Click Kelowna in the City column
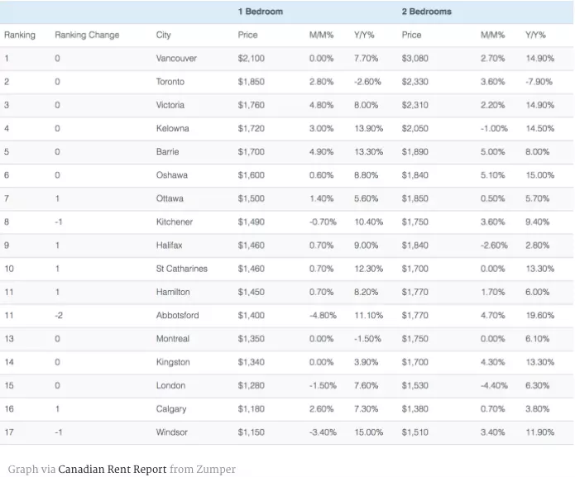The height and width of the screenshot is (477, 575). pyautogui.click(x=172, y=129)
